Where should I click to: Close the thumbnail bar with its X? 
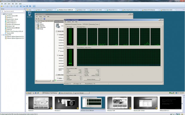184,96
